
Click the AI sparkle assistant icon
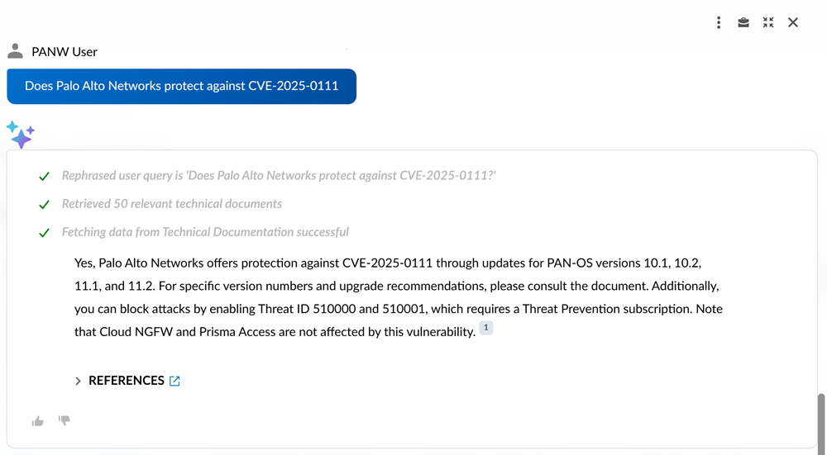20,134
